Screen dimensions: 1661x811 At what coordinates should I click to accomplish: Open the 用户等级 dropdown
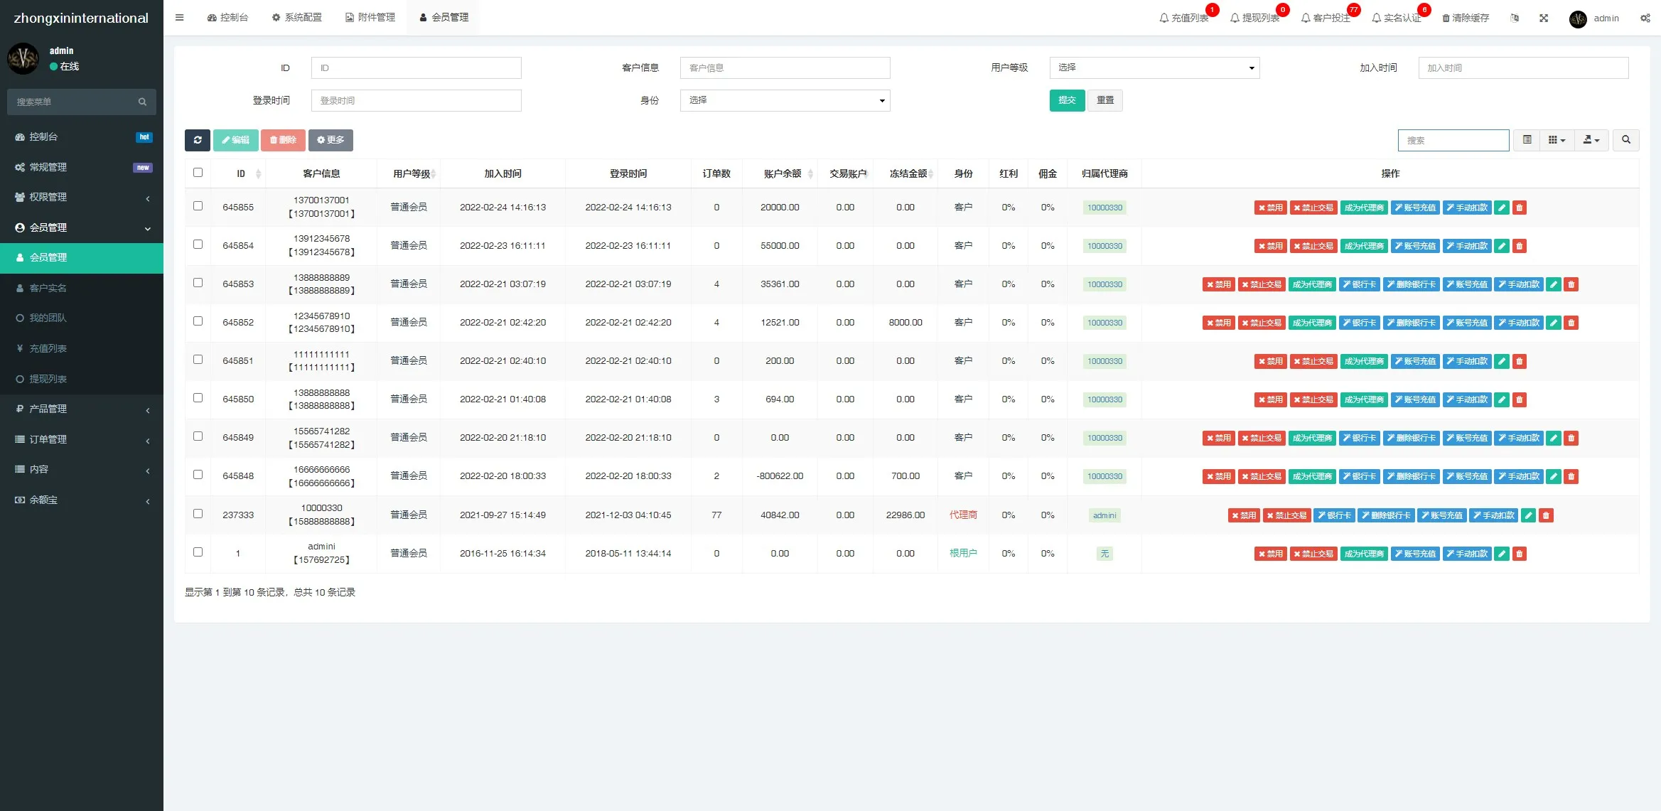point(1154,68)
